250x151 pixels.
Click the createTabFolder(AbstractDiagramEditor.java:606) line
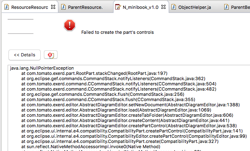tap(127, 115)
